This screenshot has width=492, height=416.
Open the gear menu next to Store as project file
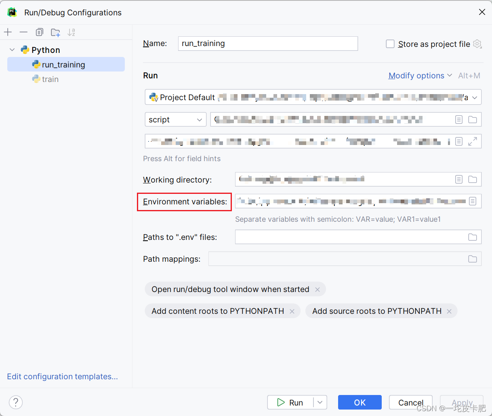(x=477, y=44)
